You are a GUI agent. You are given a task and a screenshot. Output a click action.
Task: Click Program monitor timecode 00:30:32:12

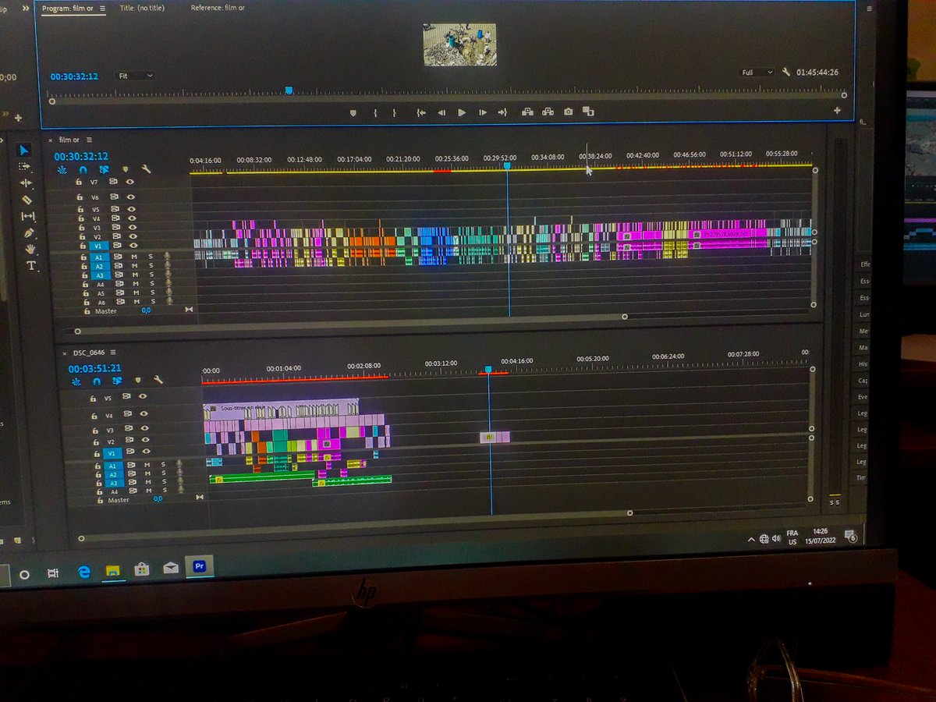[74, 76]
